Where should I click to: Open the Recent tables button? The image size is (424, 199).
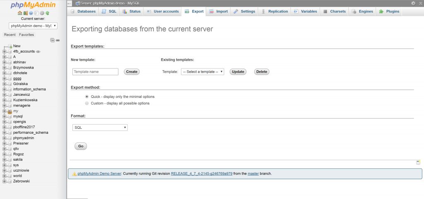coord(10,35)
